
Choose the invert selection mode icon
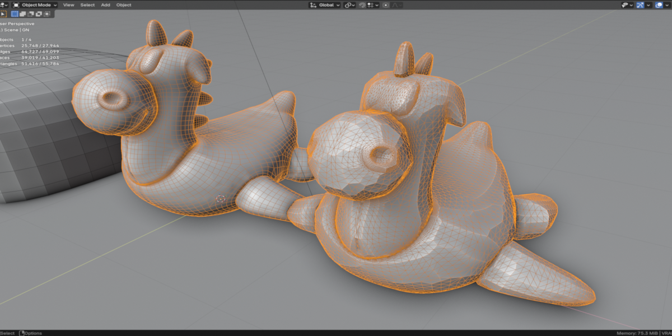[x=39, y=14]
